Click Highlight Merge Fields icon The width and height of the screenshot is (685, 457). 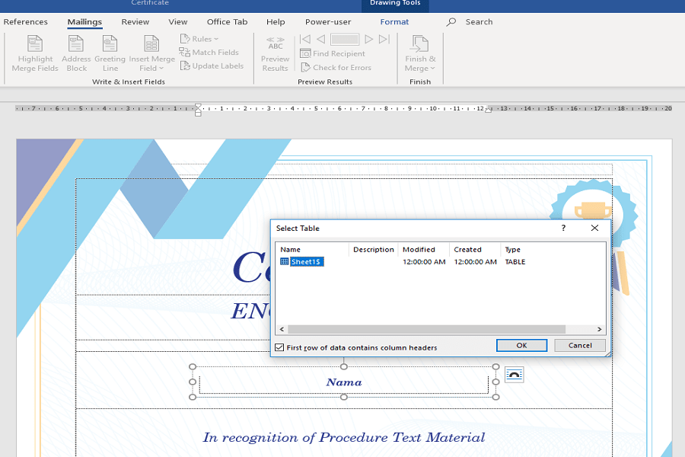click(35, 43)
